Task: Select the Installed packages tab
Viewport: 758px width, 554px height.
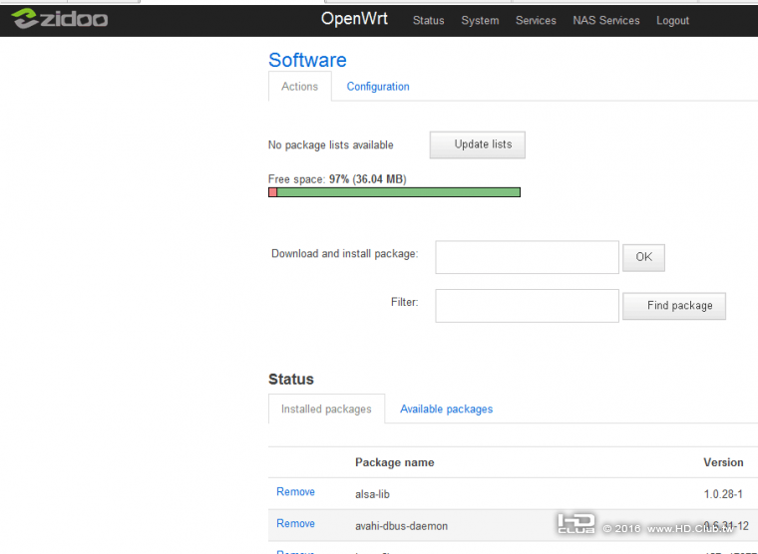Action: [326, 409]
